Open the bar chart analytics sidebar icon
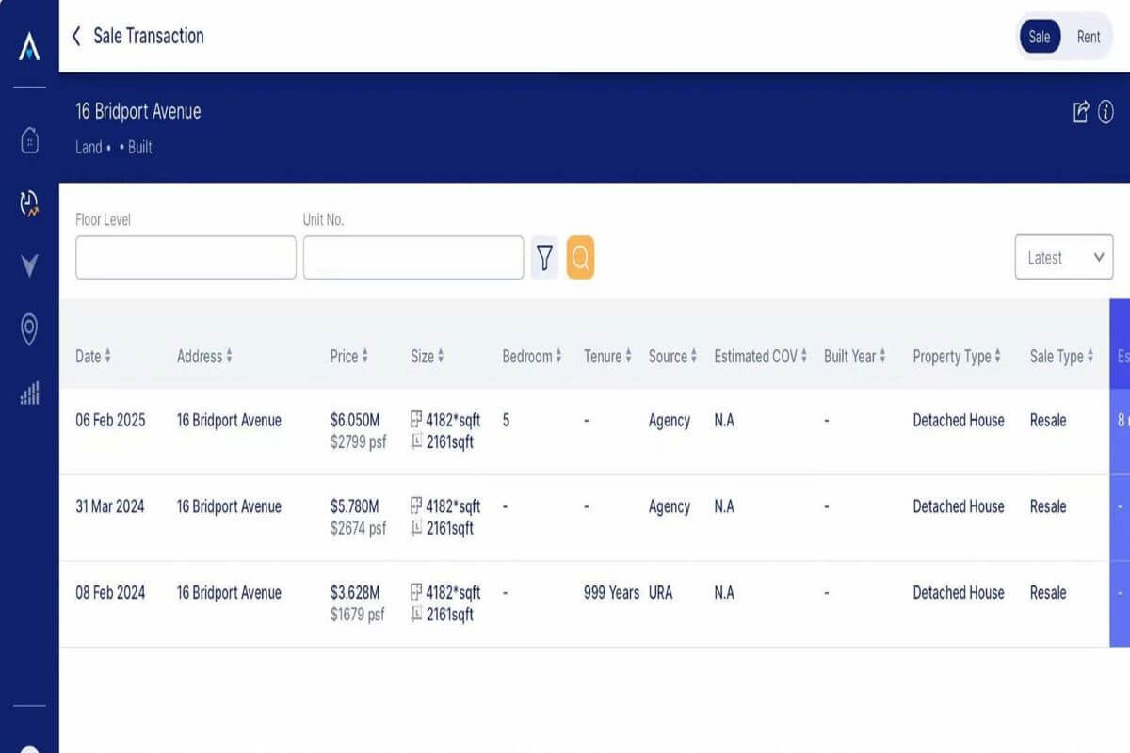The width and height of the screenshot is (1130, 753). click(x=29, y=393)
